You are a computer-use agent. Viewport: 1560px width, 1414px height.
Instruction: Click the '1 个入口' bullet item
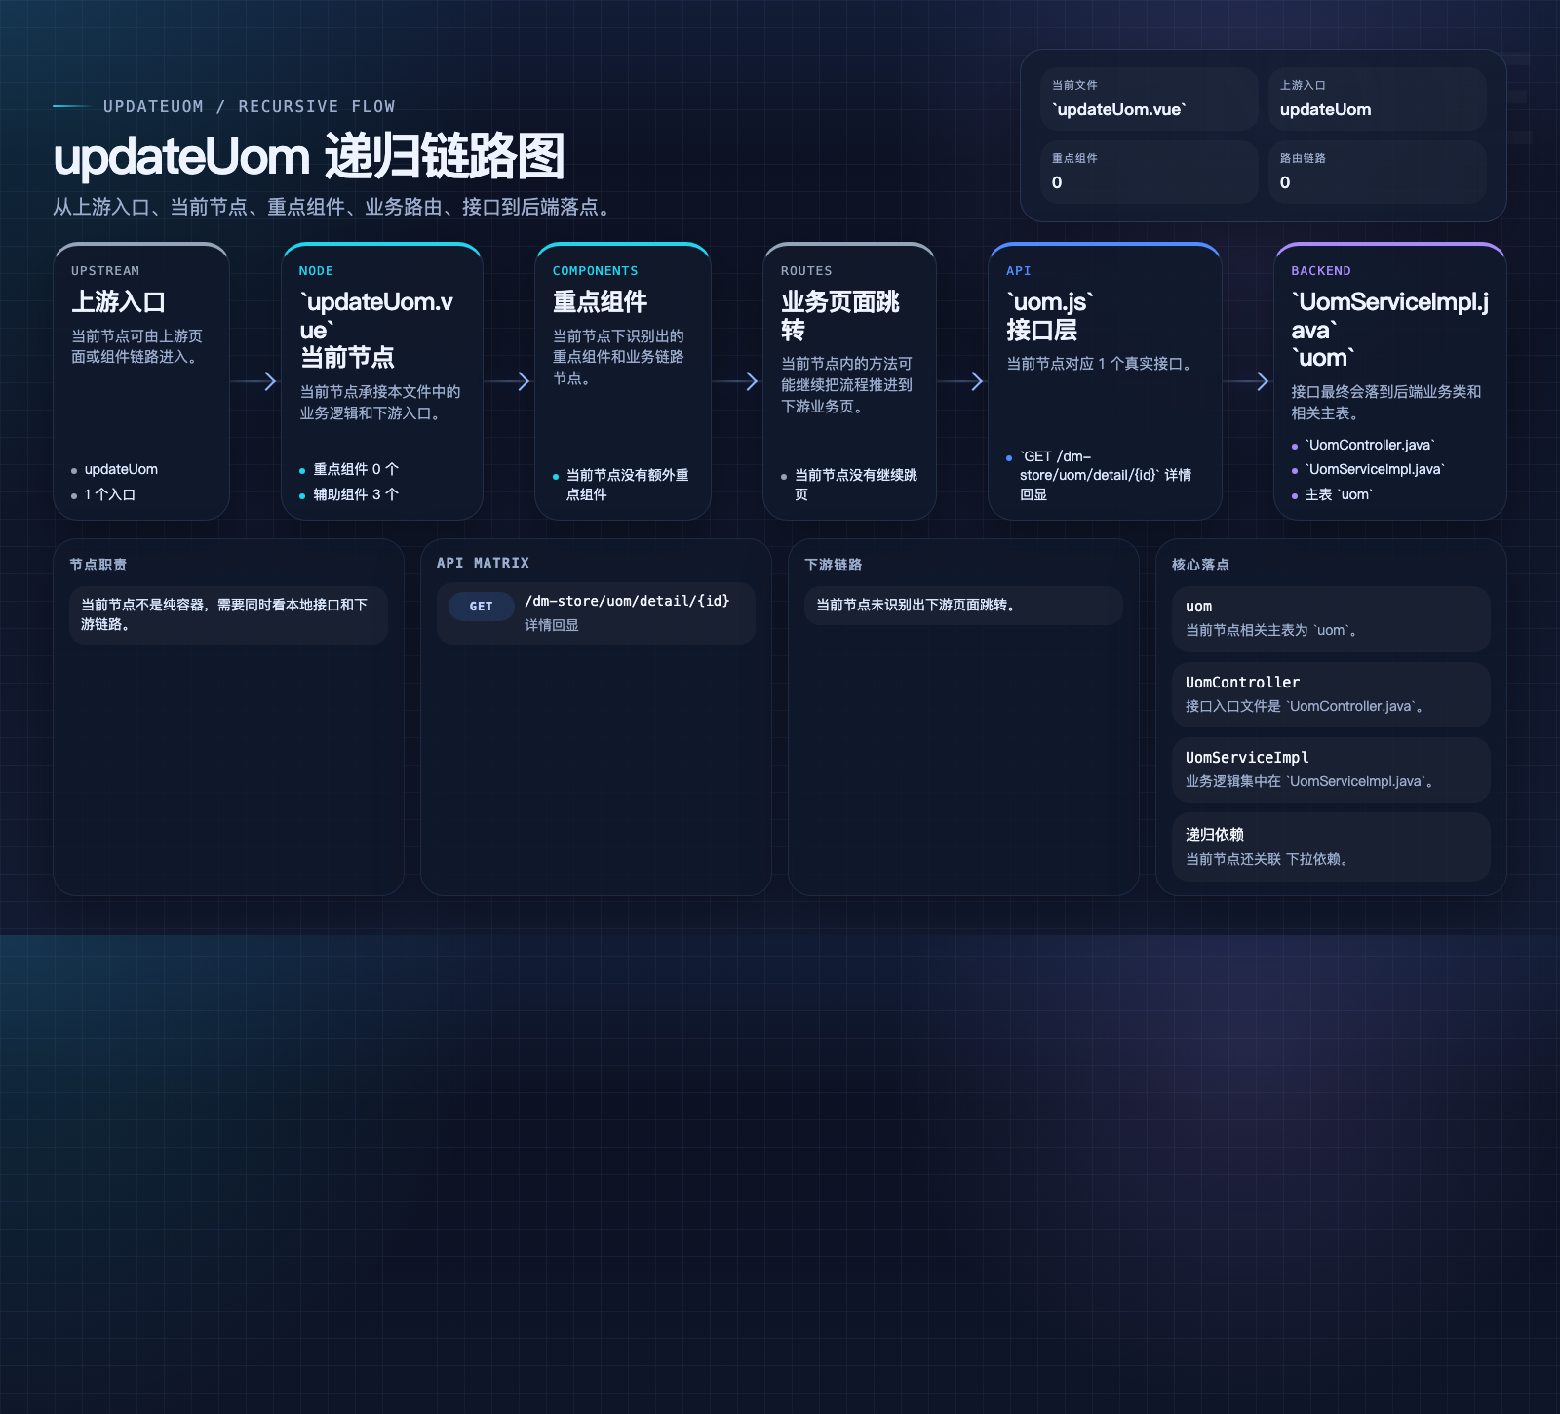(103, 495)
